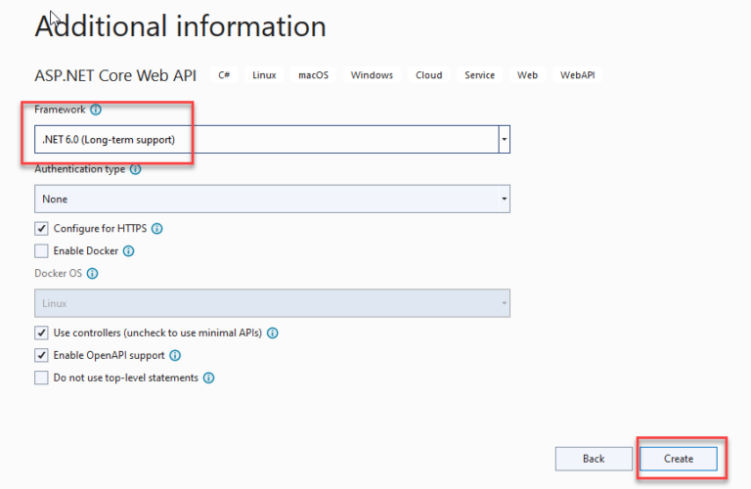Click info icon beside top-level statements option
751x489 pixels.
[209, 378]
